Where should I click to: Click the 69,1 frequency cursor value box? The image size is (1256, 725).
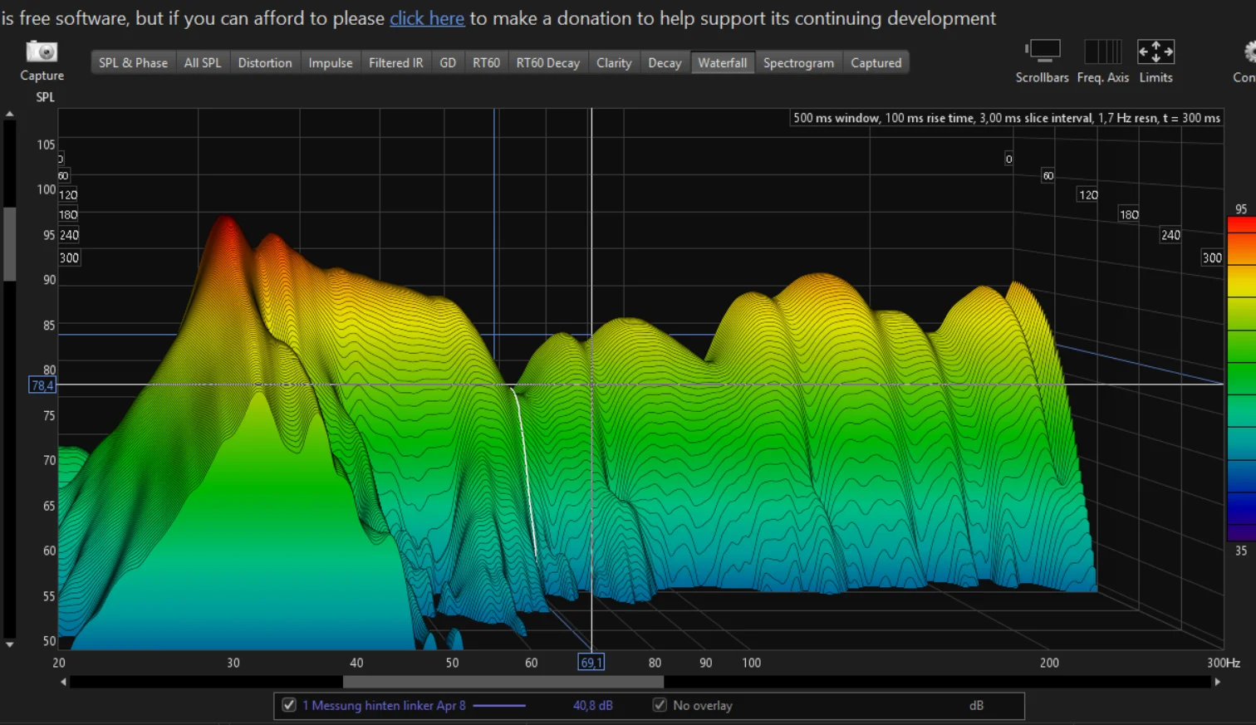591,662
